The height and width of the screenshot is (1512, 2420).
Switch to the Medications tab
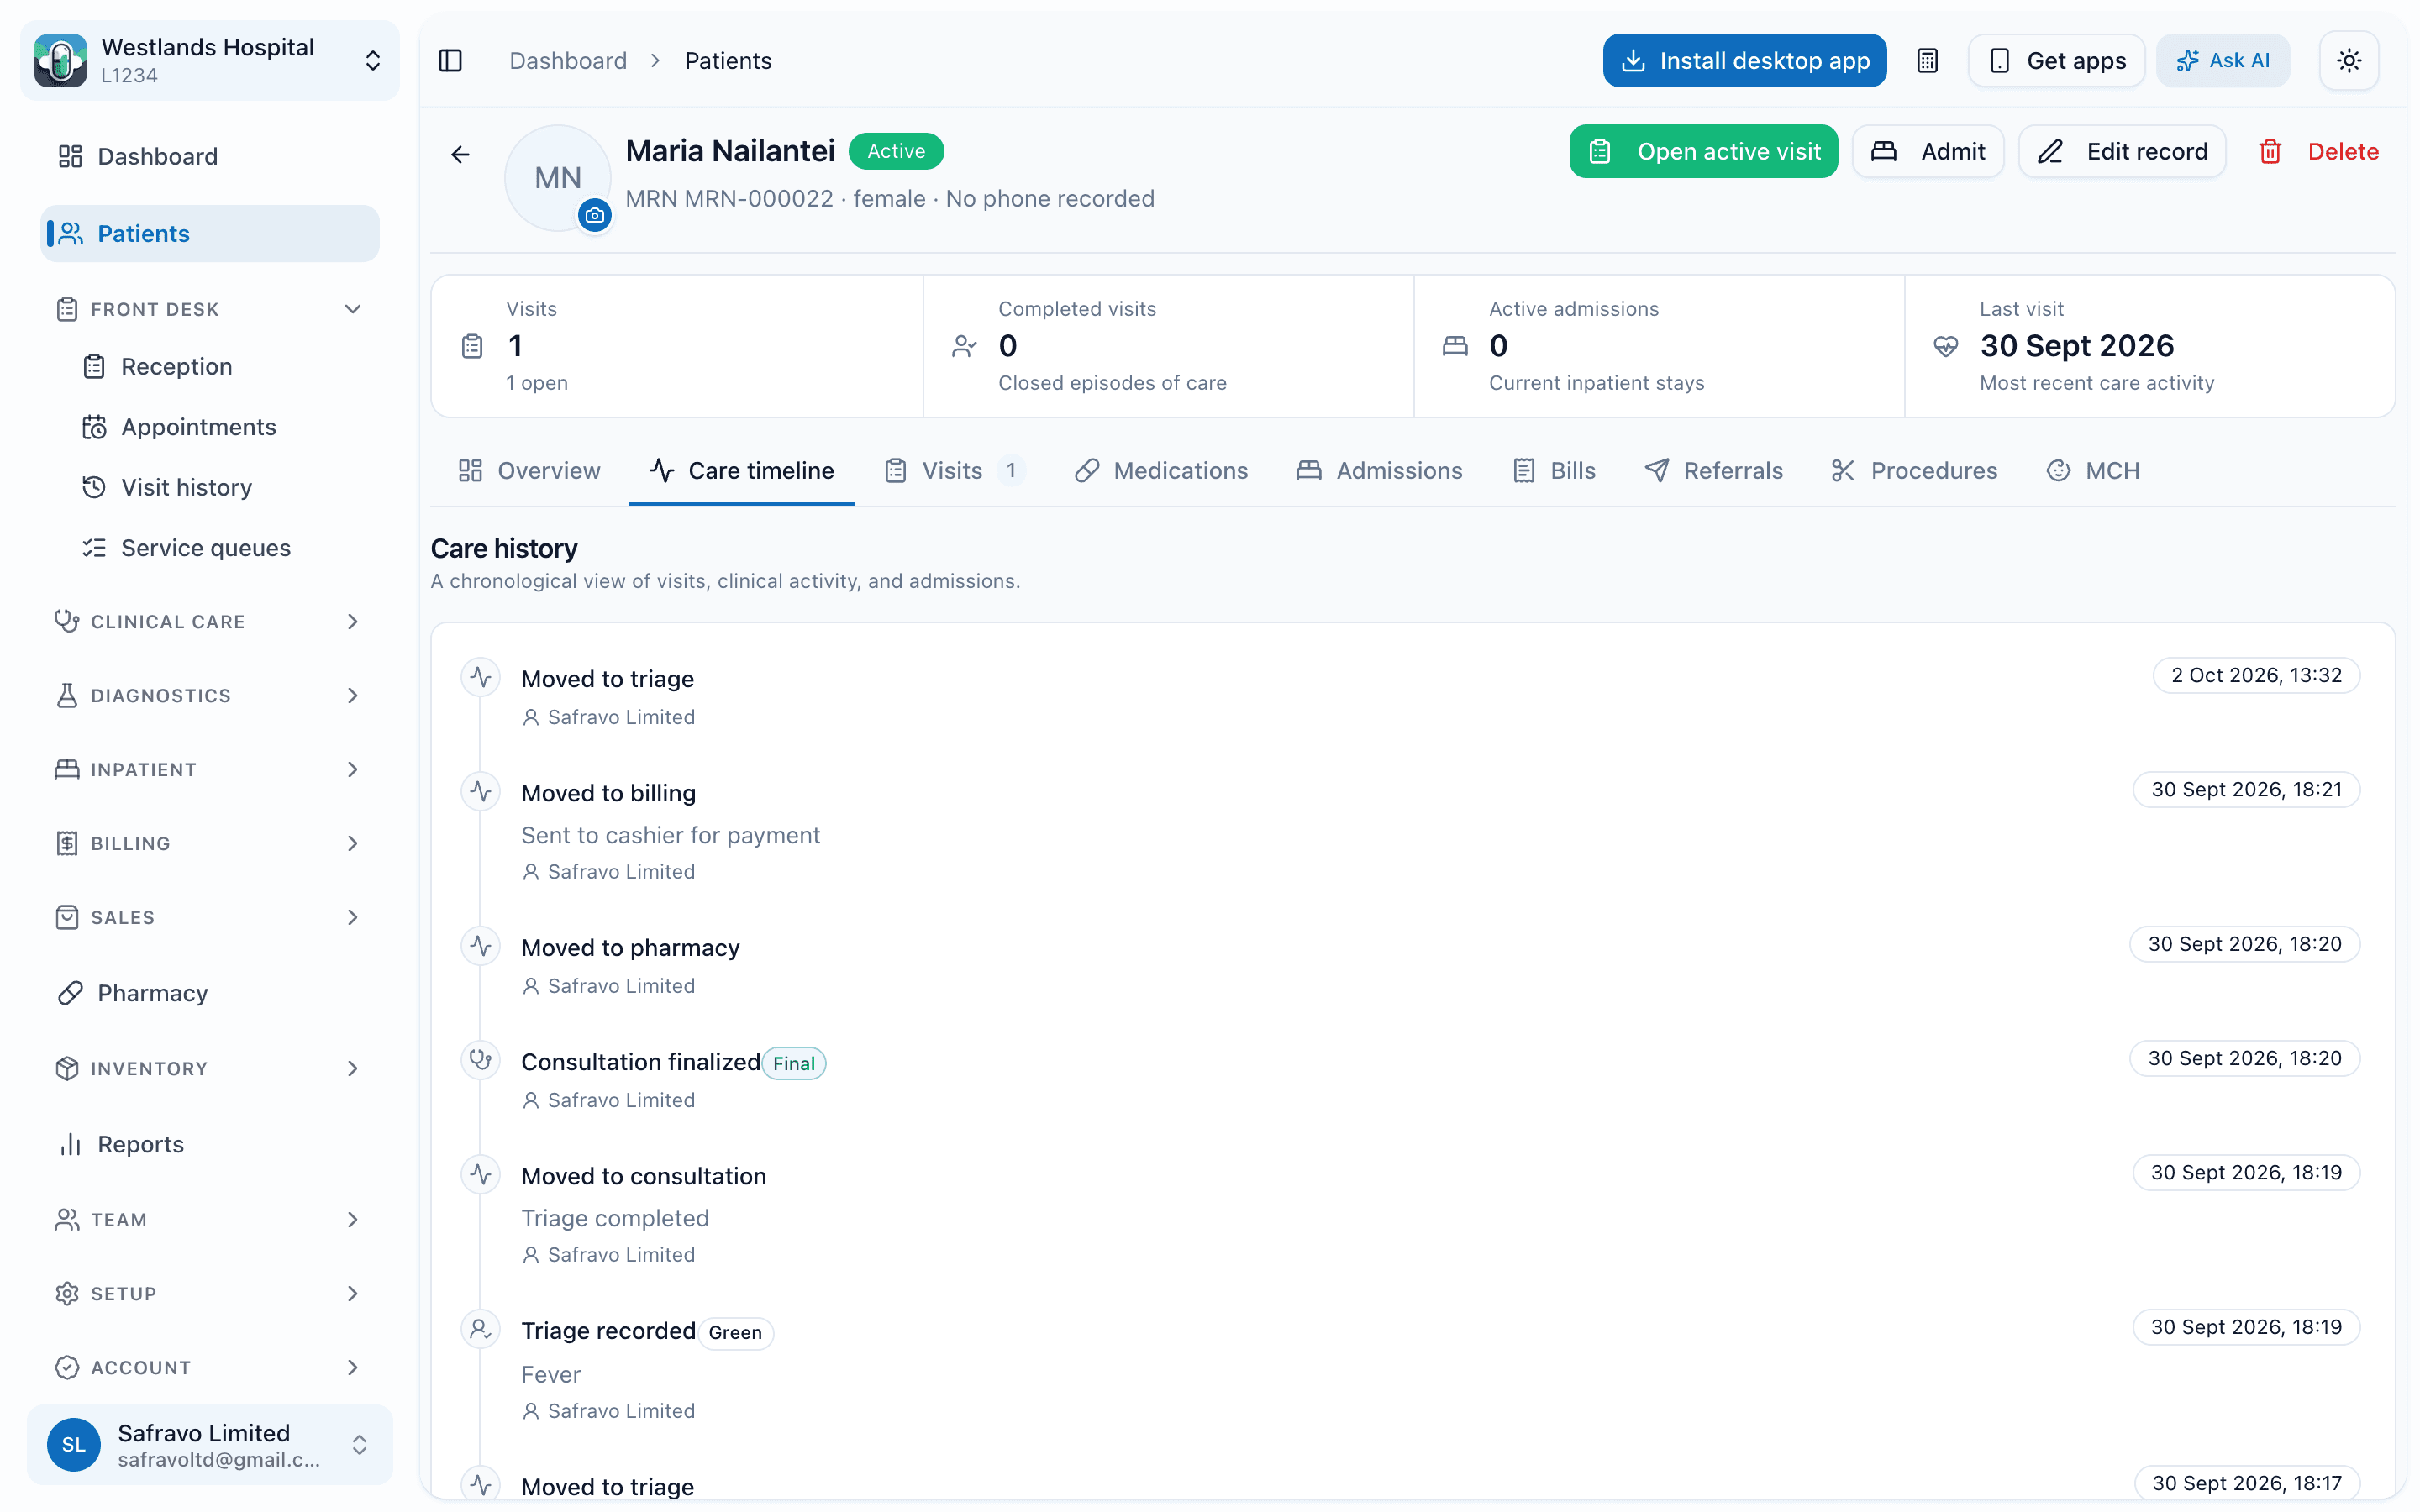pos(1161,471)
